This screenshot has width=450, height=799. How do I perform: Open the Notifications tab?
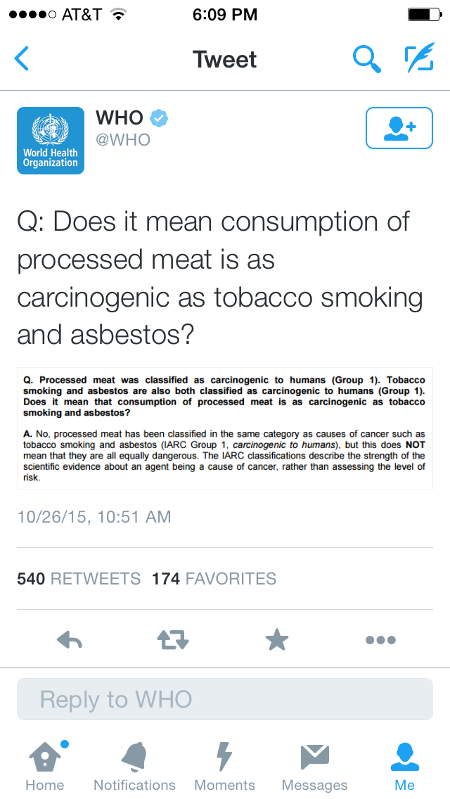pos(134,765)
